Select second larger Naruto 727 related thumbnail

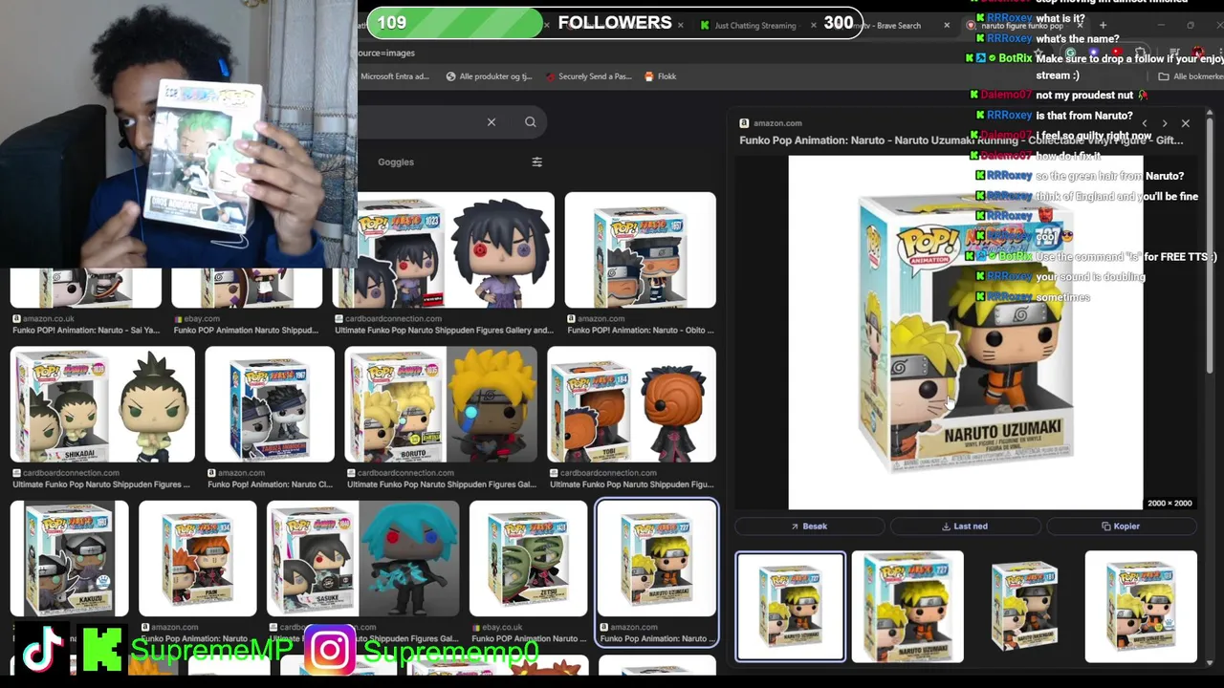[907, 607]
